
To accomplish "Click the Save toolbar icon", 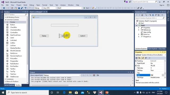I will (19, 8).
